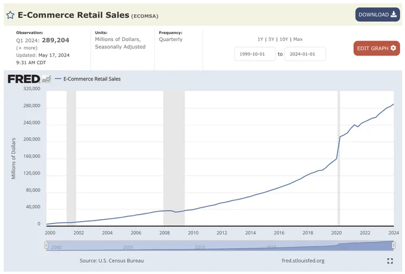Click the 2020 recession shaded band
Screen dimensions: 405x274
(x=339, y=158)
